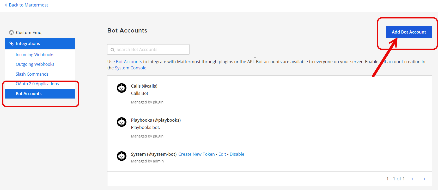Open Outgoing Webhooks section
Screen dimensions: 438x190
pos(35,64)
